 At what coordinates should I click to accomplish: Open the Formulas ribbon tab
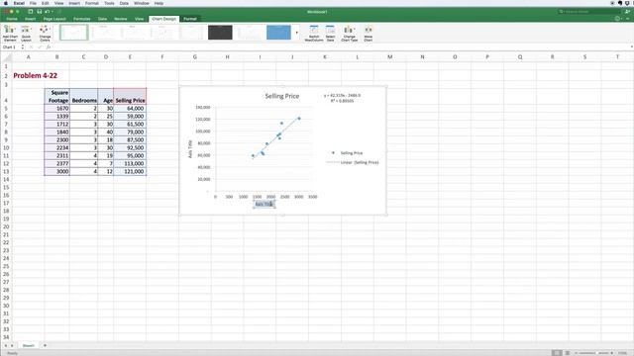point(81,19)
